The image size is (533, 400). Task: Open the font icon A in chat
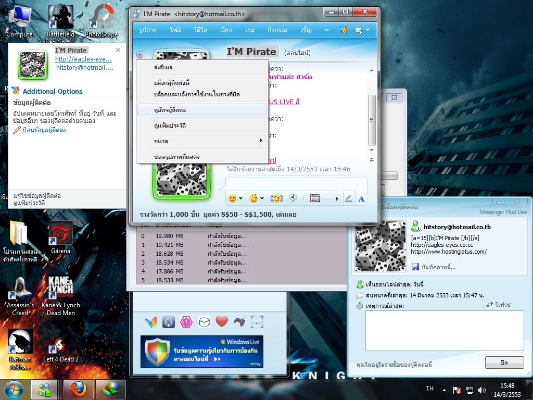pyautogui.click(x=361, y=198)
